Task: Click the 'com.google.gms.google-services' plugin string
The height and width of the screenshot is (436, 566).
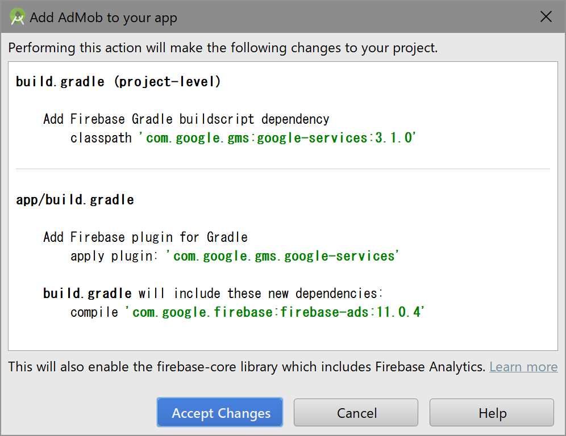Action: pos(282,256)
